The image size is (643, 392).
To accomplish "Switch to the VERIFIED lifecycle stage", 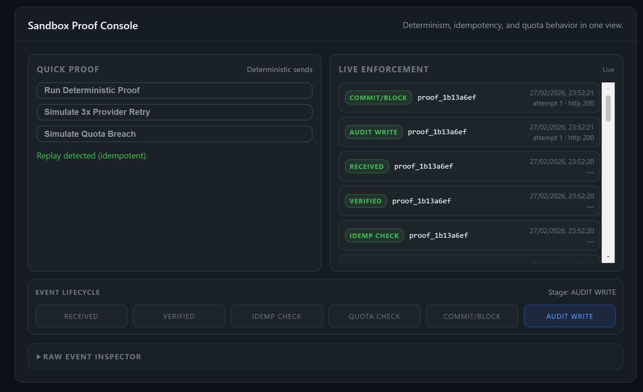I will pos(179,316).
